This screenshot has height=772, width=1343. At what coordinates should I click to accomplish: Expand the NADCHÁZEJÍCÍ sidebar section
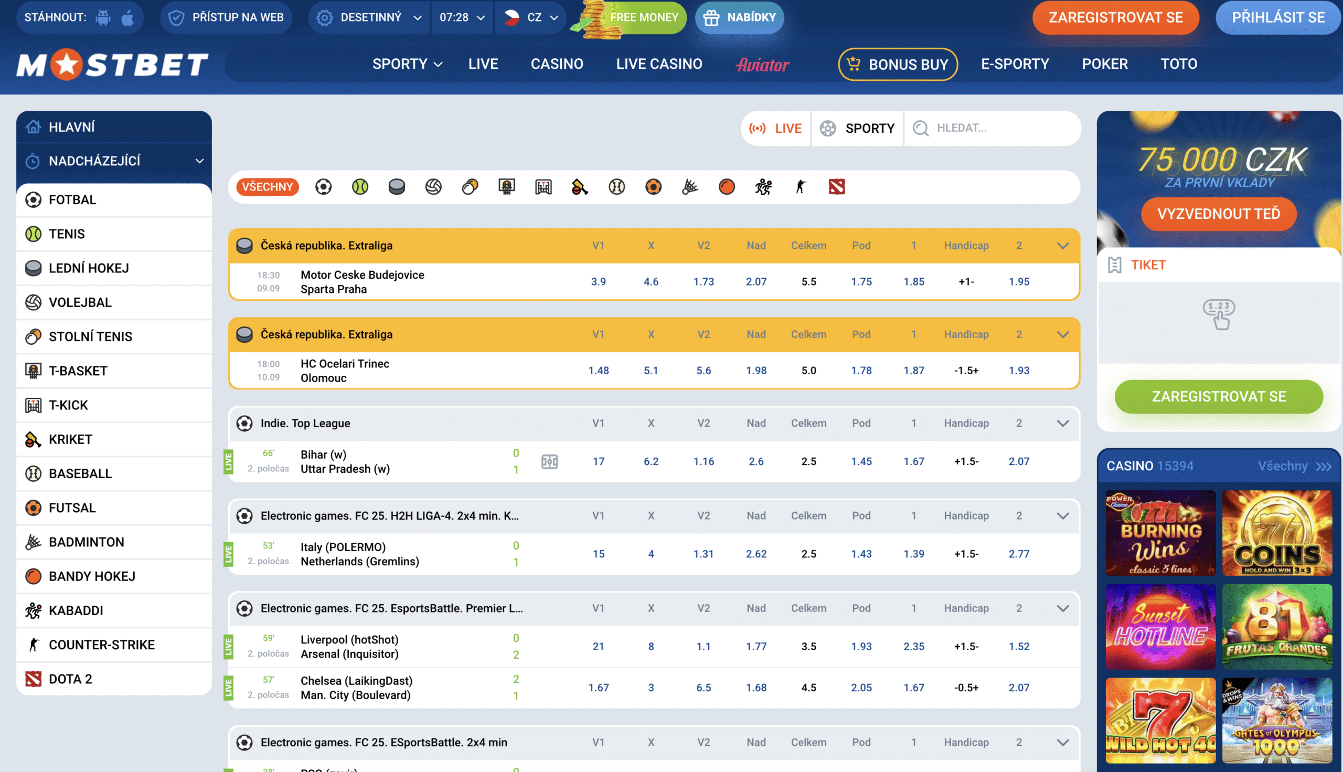(114, 161)
